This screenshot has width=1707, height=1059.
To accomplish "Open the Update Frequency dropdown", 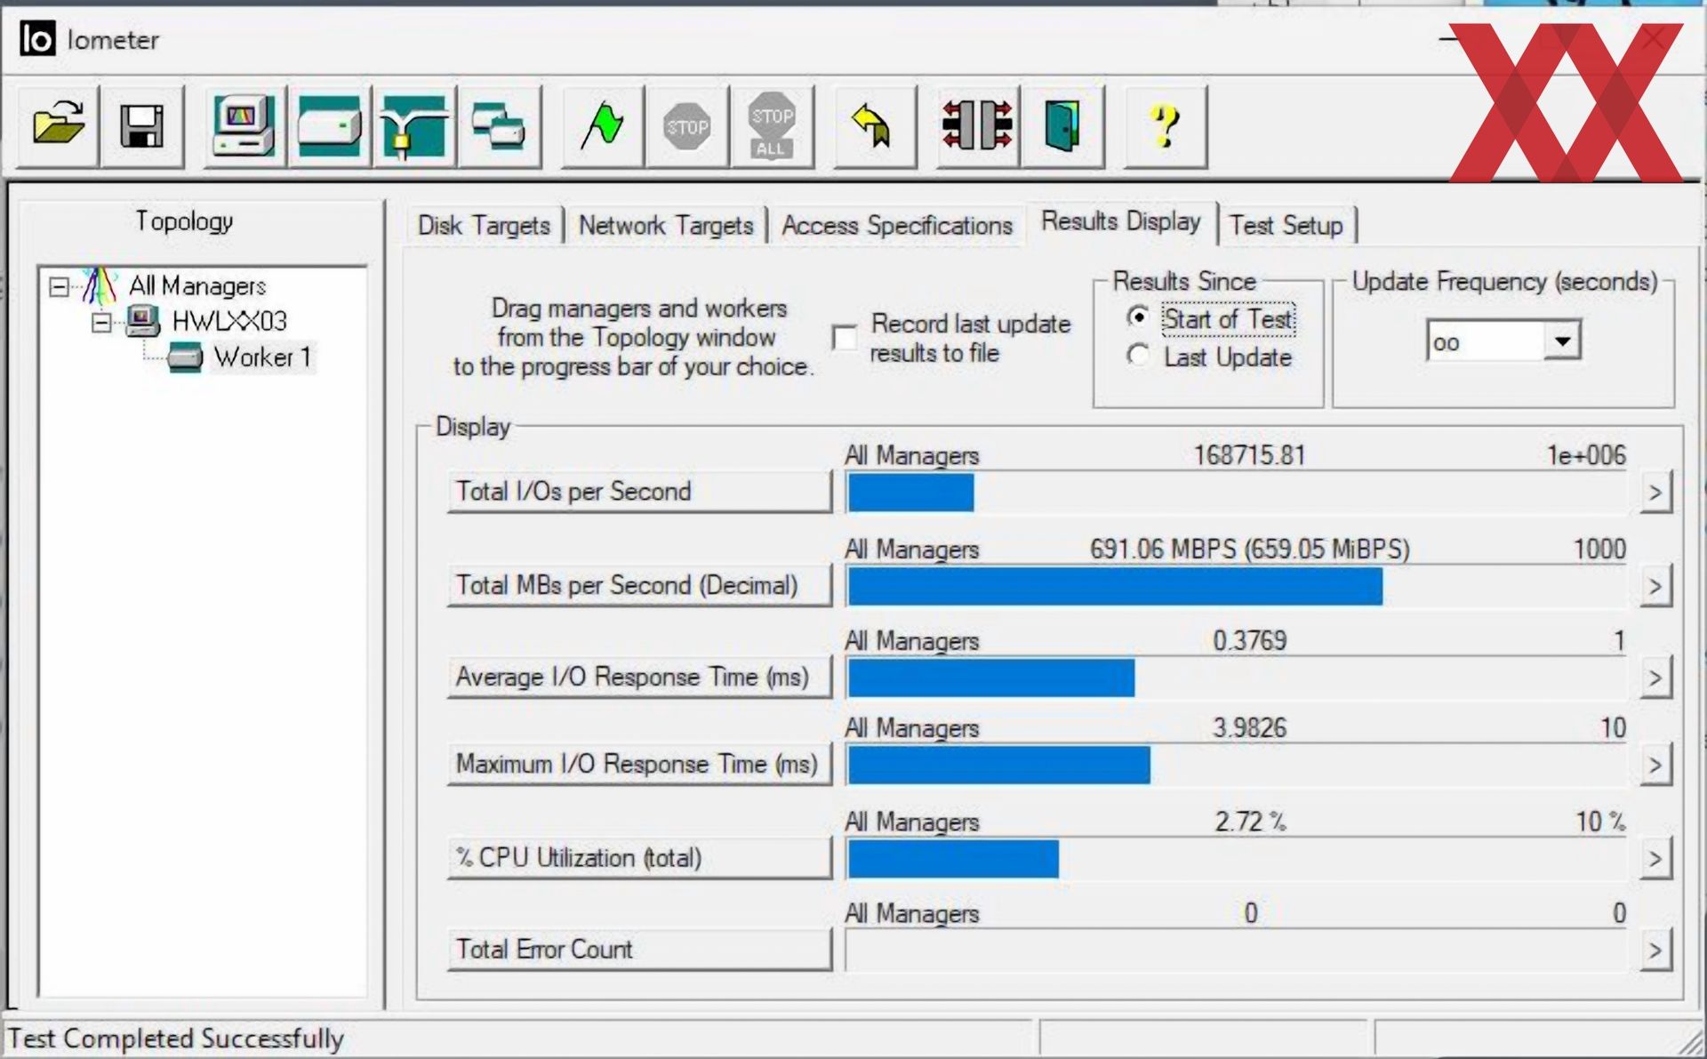I will point(1561,341).
